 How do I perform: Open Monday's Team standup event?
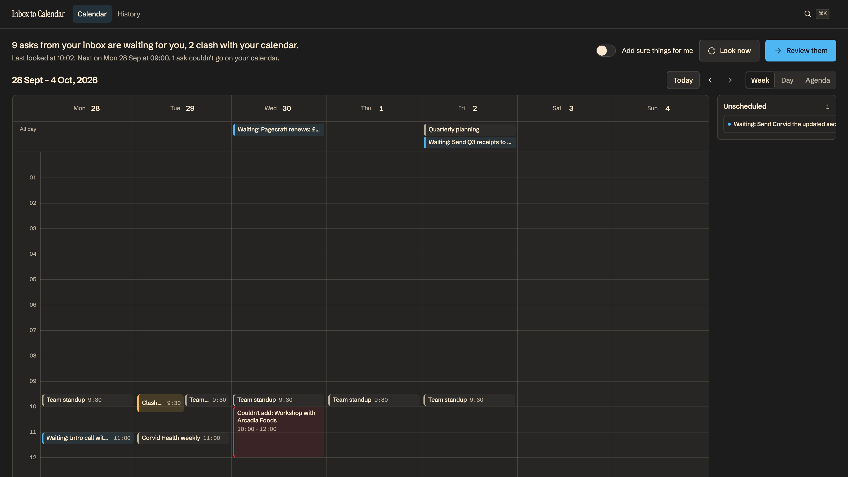(87, 400)
